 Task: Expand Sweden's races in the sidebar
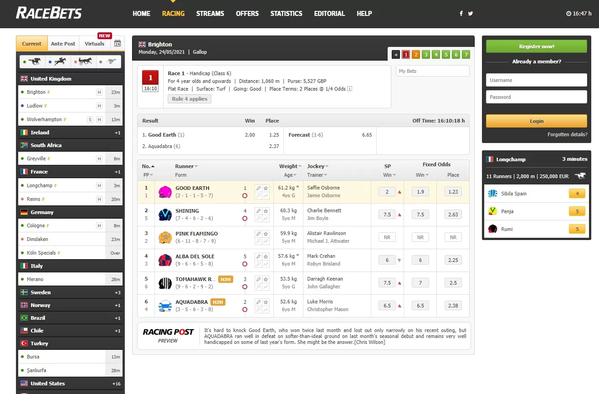71,292
